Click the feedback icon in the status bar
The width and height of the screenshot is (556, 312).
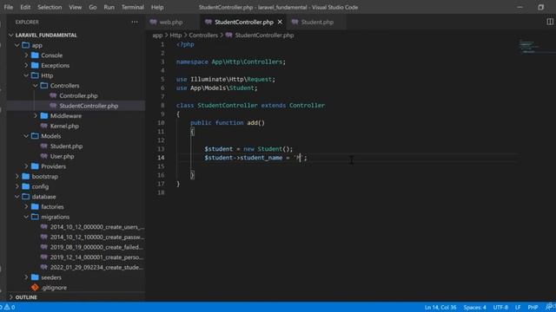point(549,307)
